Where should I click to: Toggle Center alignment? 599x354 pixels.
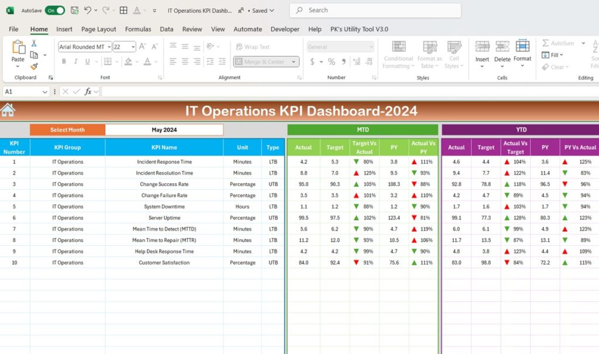[185, 61]
